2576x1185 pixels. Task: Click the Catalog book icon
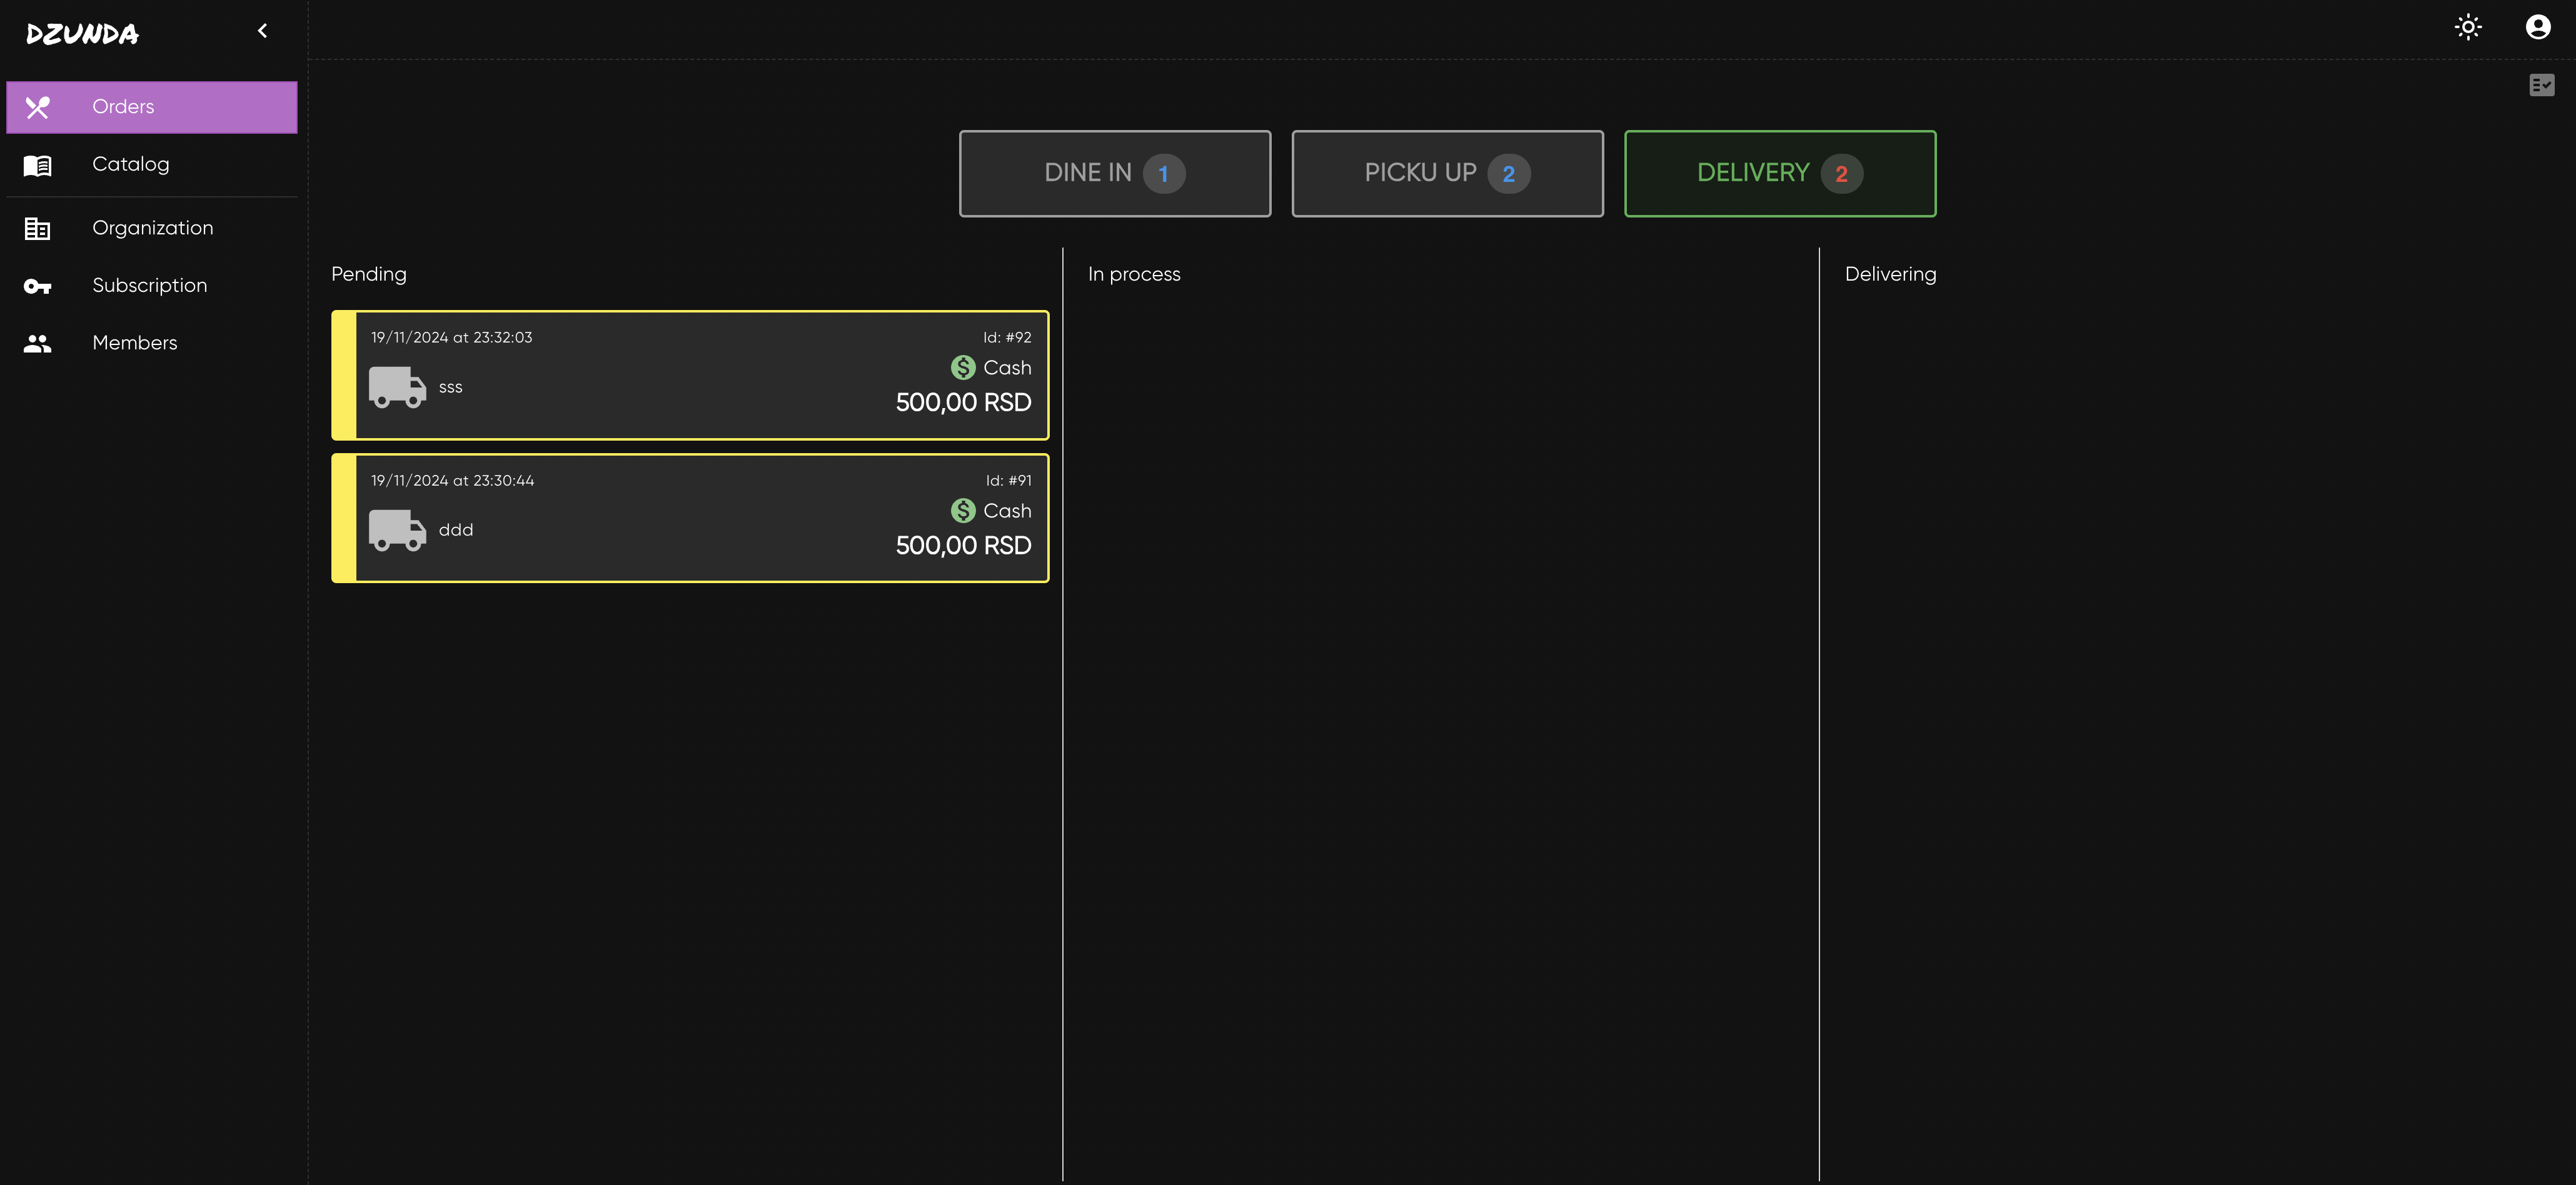coord(38,165)
